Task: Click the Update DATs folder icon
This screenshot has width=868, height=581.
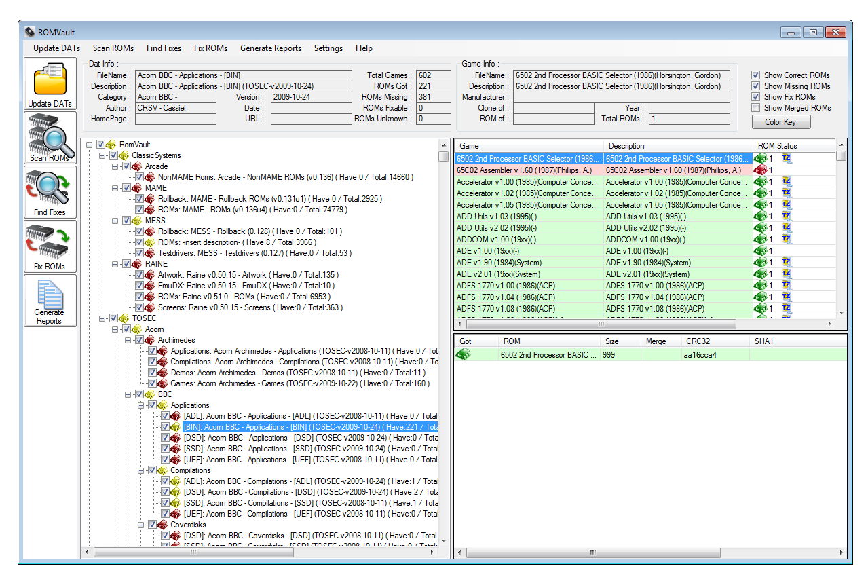Action: coord(50,80)
